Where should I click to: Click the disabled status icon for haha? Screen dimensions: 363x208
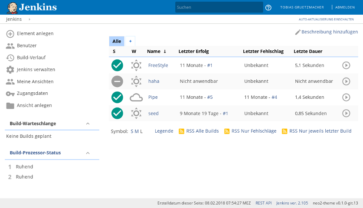[117, 81]
